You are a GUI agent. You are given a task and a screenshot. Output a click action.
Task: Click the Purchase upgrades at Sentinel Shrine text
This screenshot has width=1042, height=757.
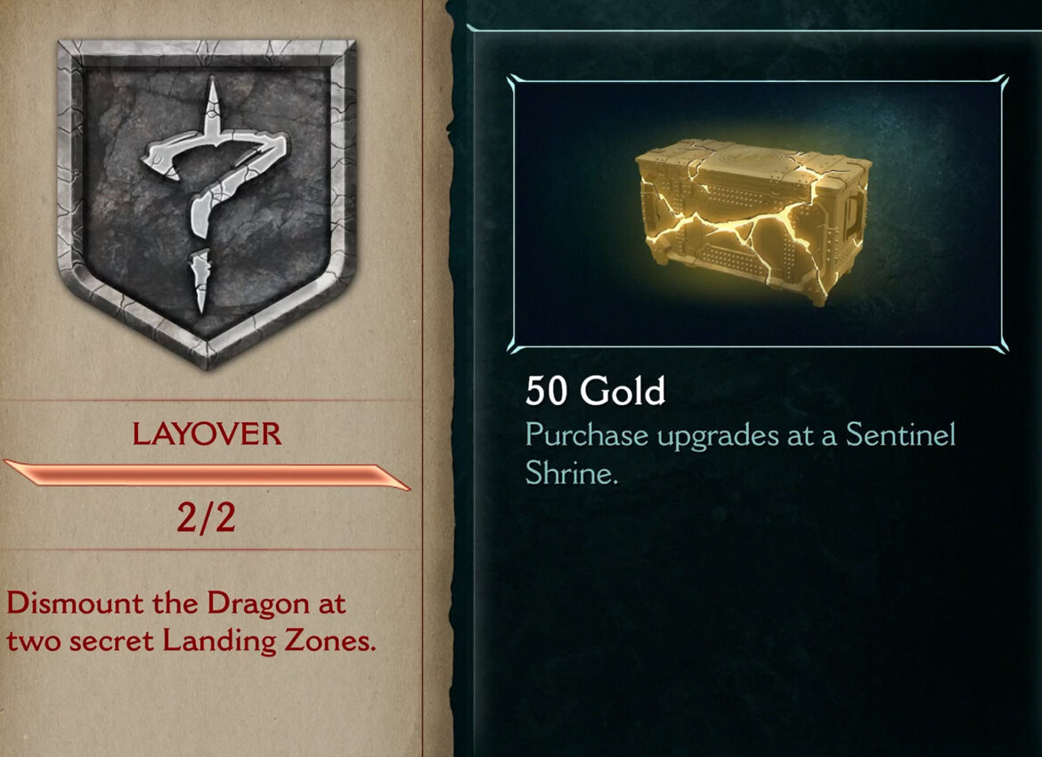click(740, 454)
